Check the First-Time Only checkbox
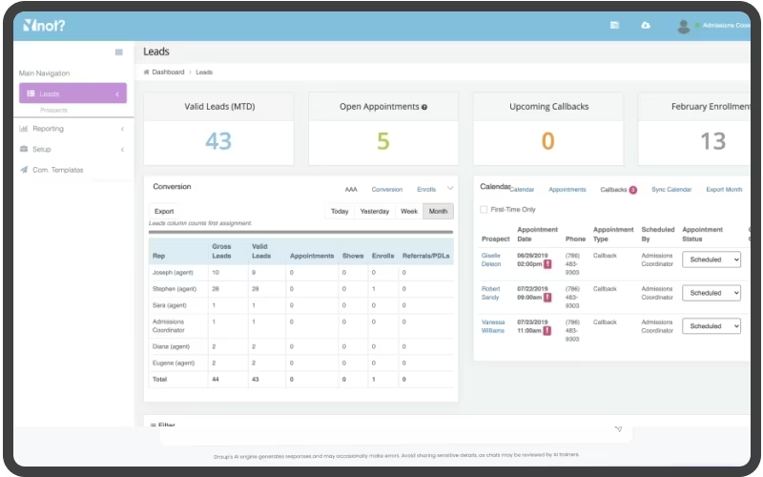 click(x=484, y=209)
